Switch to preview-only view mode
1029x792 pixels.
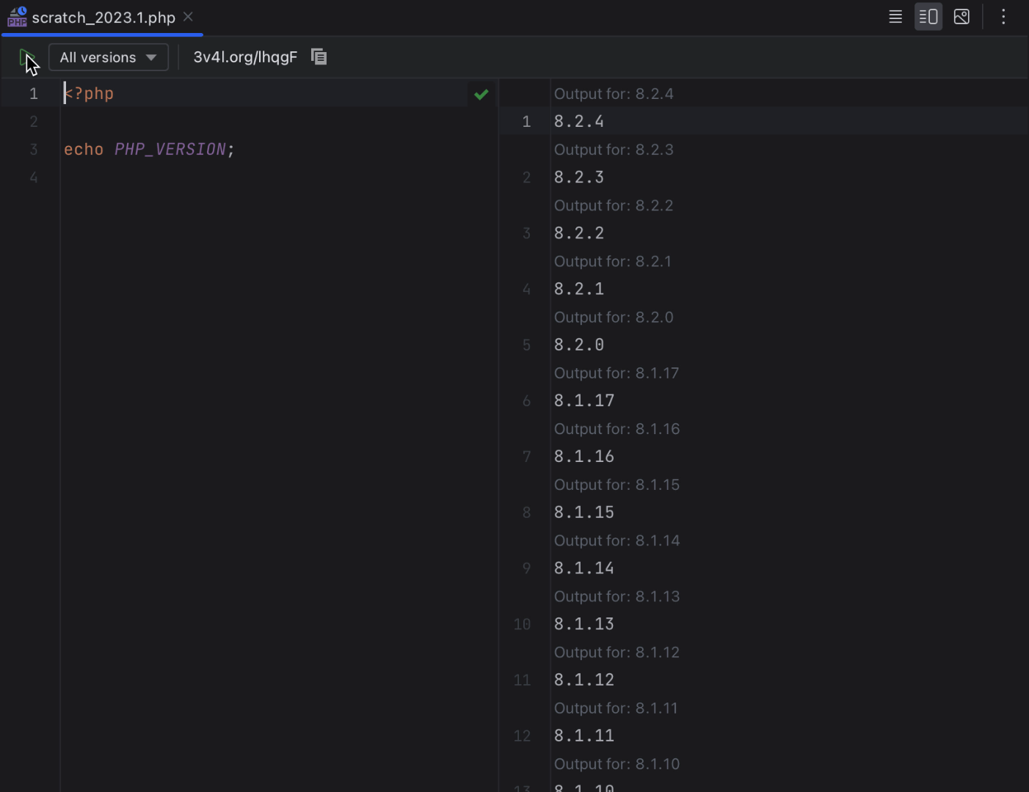pyautogui.click(x=961, y=17)
